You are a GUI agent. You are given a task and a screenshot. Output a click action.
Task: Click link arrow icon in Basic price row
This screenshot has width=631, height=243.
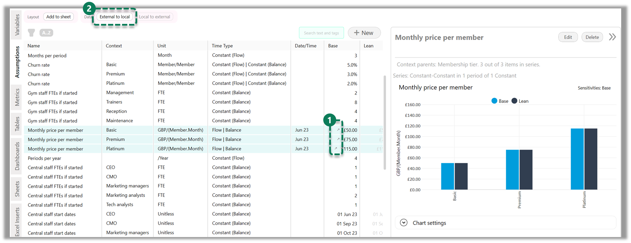[338, 130]
